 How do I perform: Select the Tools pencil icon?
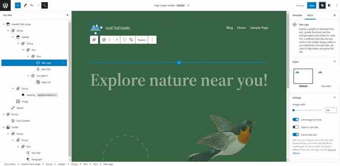25,6
